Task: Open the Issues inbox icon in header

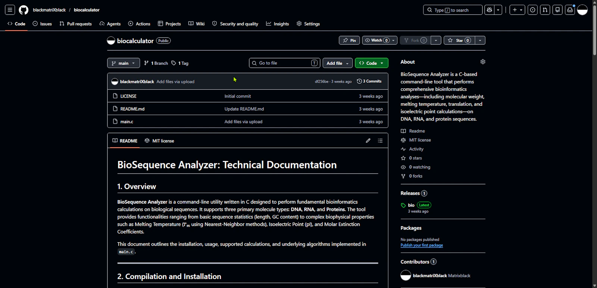Action: pos(533,10)
